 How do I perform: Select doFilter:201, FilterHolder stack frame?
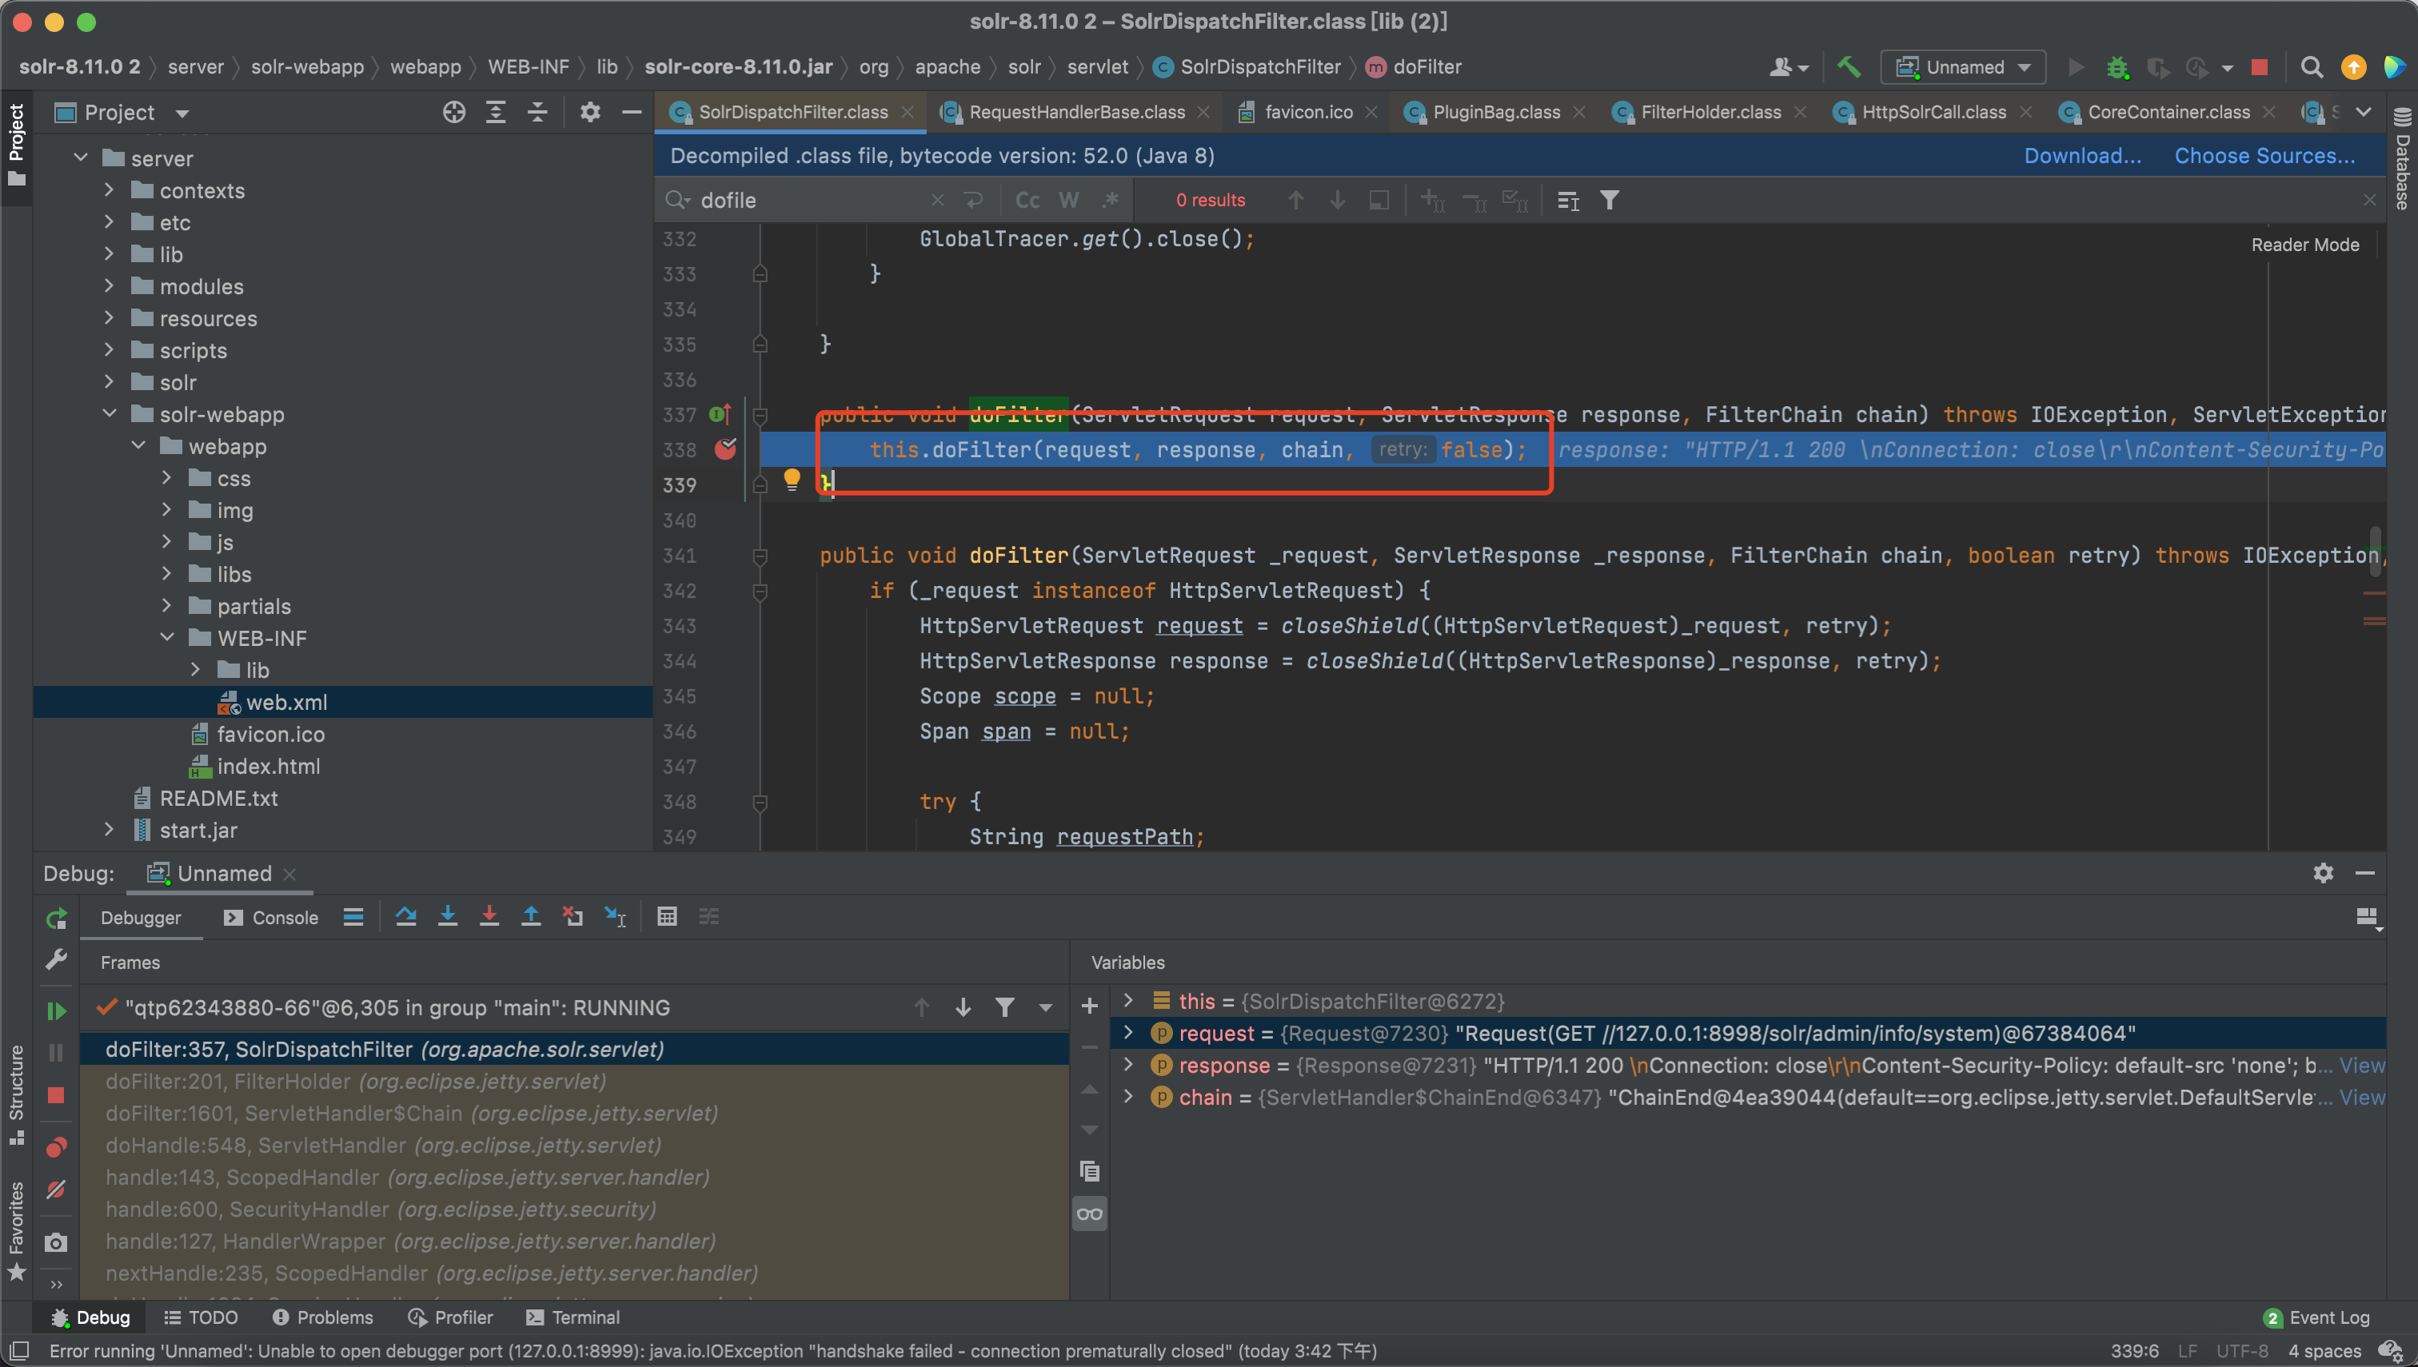(574, 1081)
